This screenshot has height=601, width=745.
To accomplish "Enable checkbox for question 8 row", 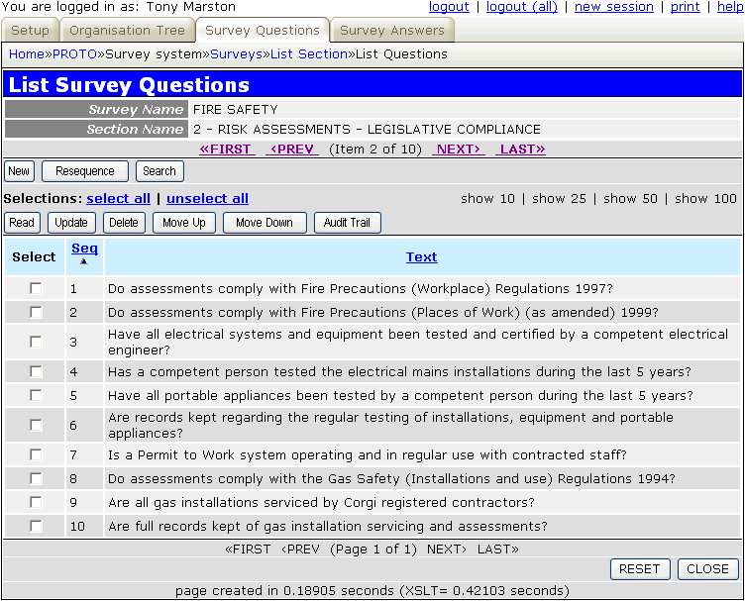I will click(37, 478).
